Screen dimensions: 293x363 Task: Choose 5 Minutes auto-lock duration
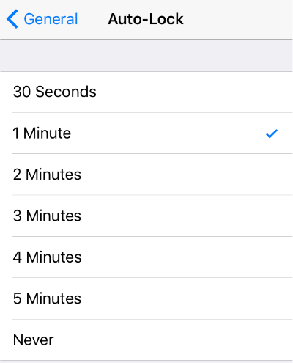(x=146, y=298)
